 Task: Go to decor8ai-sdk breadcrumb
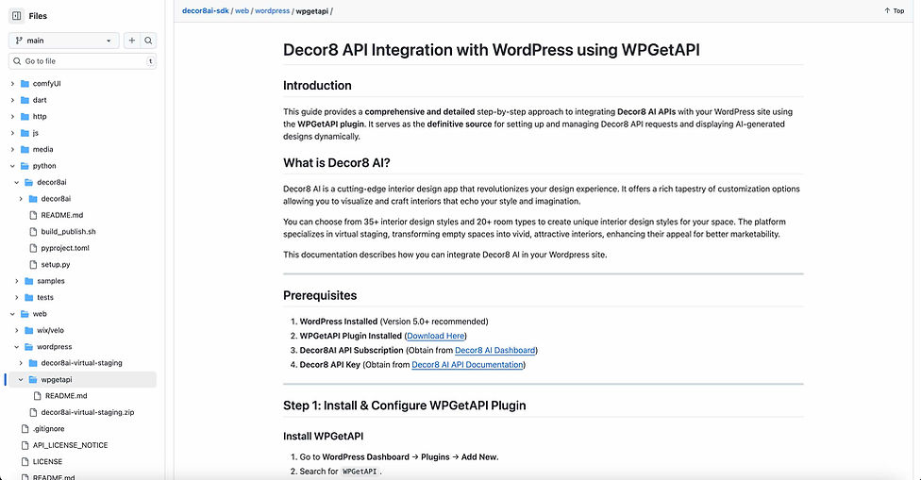pos(206,10)
